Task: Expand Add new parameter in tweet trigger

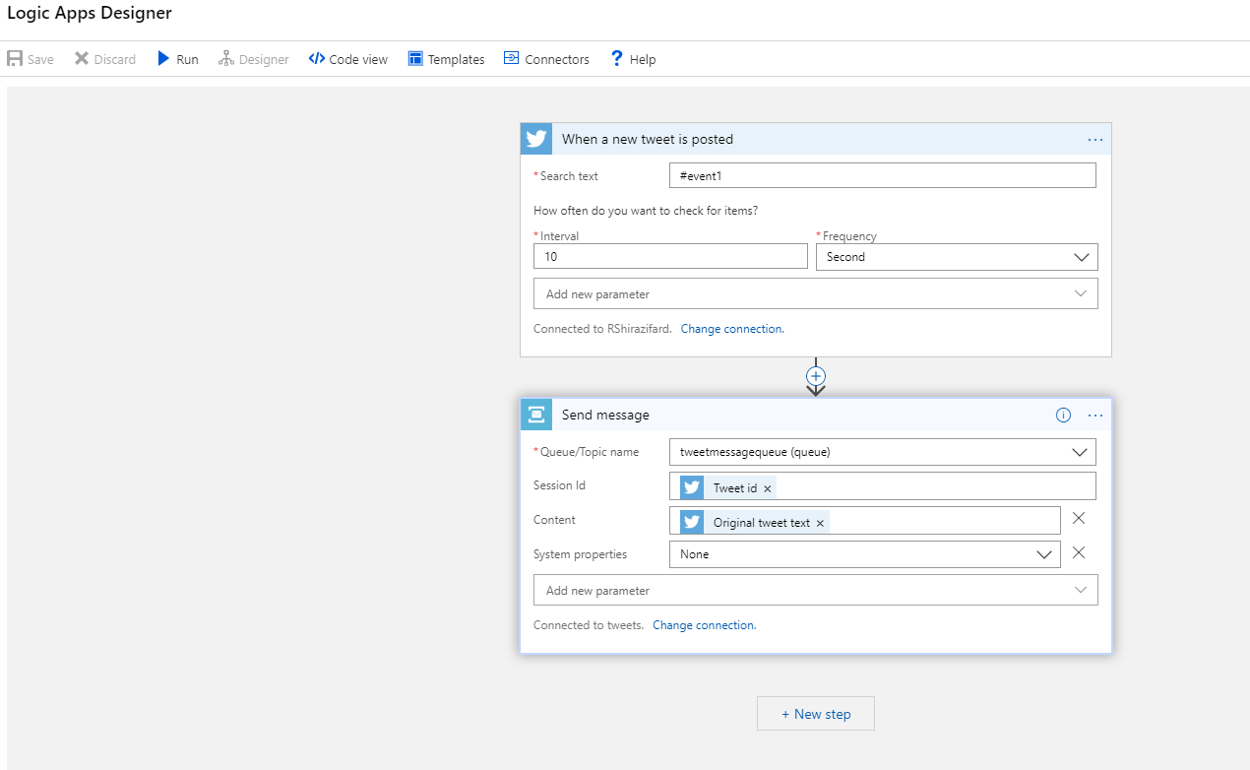Action: coord(816,294)
